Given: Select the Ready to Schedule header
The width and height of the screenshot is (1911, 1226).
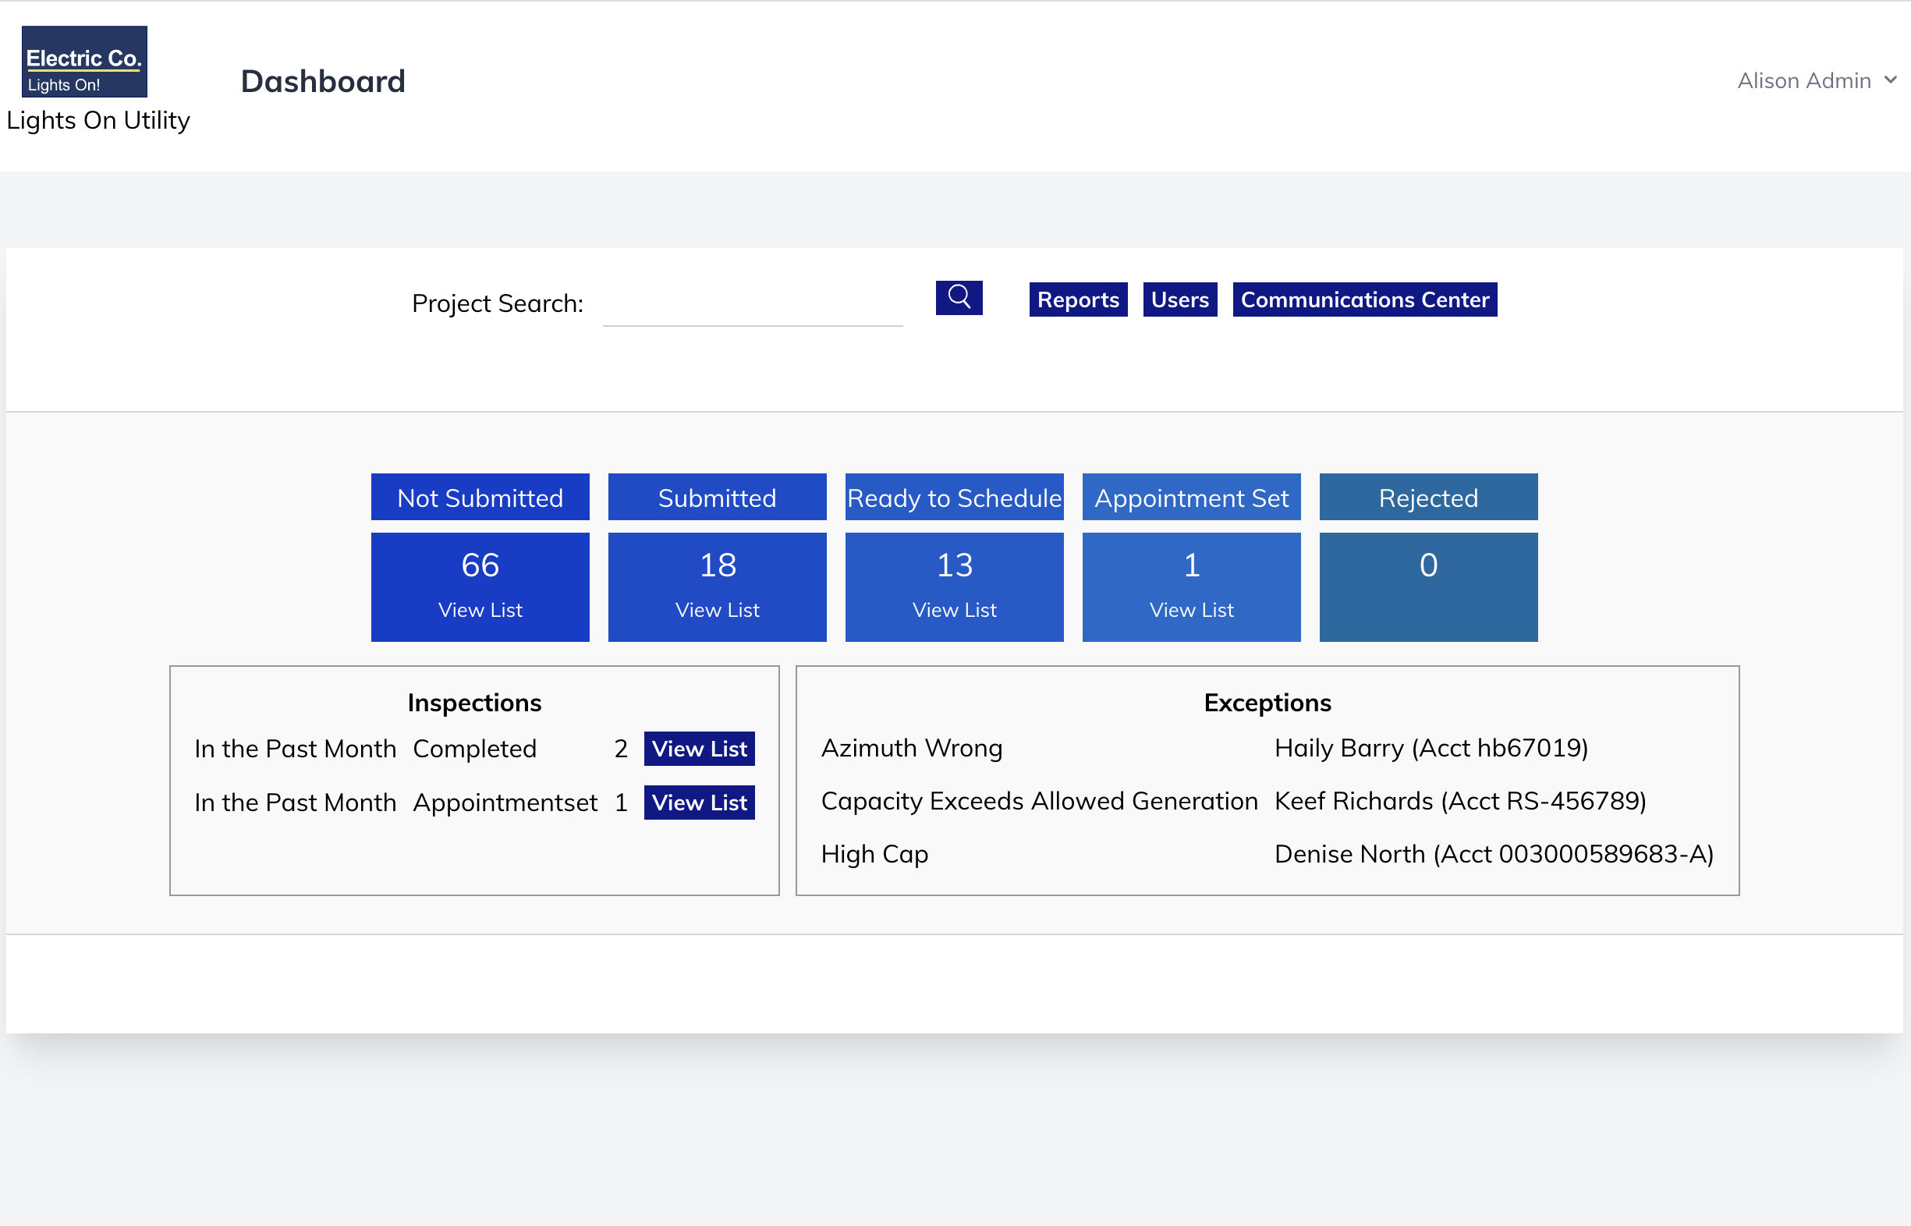Looking at the screenshot, I should point(955,498).
